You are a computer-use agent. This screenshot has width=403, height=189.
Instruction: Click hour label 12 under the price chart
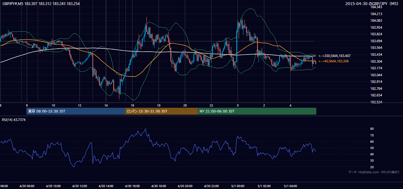[80, 105]
